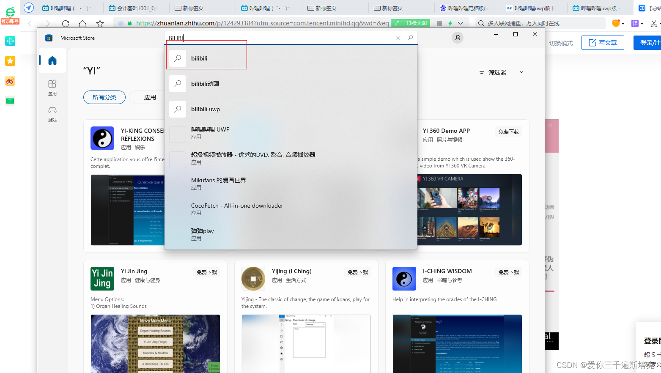Click the Microsoft Store logo icon
This screenshot has height=373, width=661.
pos(49,38)
